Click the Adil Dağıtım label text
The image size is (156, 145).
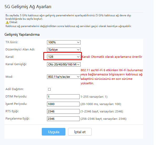[15, 89]
